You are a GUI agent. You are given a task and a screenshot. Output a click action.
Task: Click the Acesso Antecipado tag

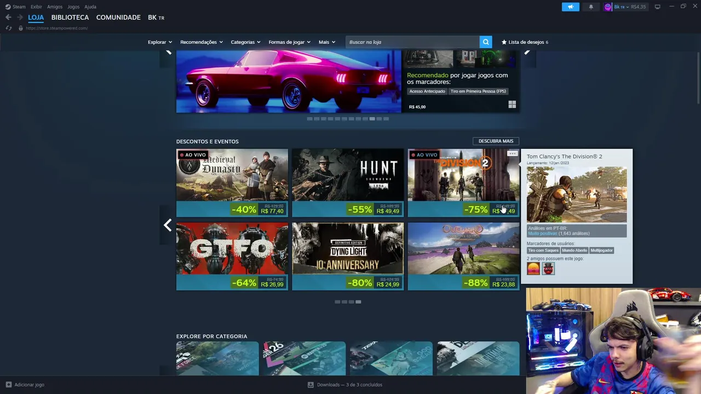coord(427,91)
